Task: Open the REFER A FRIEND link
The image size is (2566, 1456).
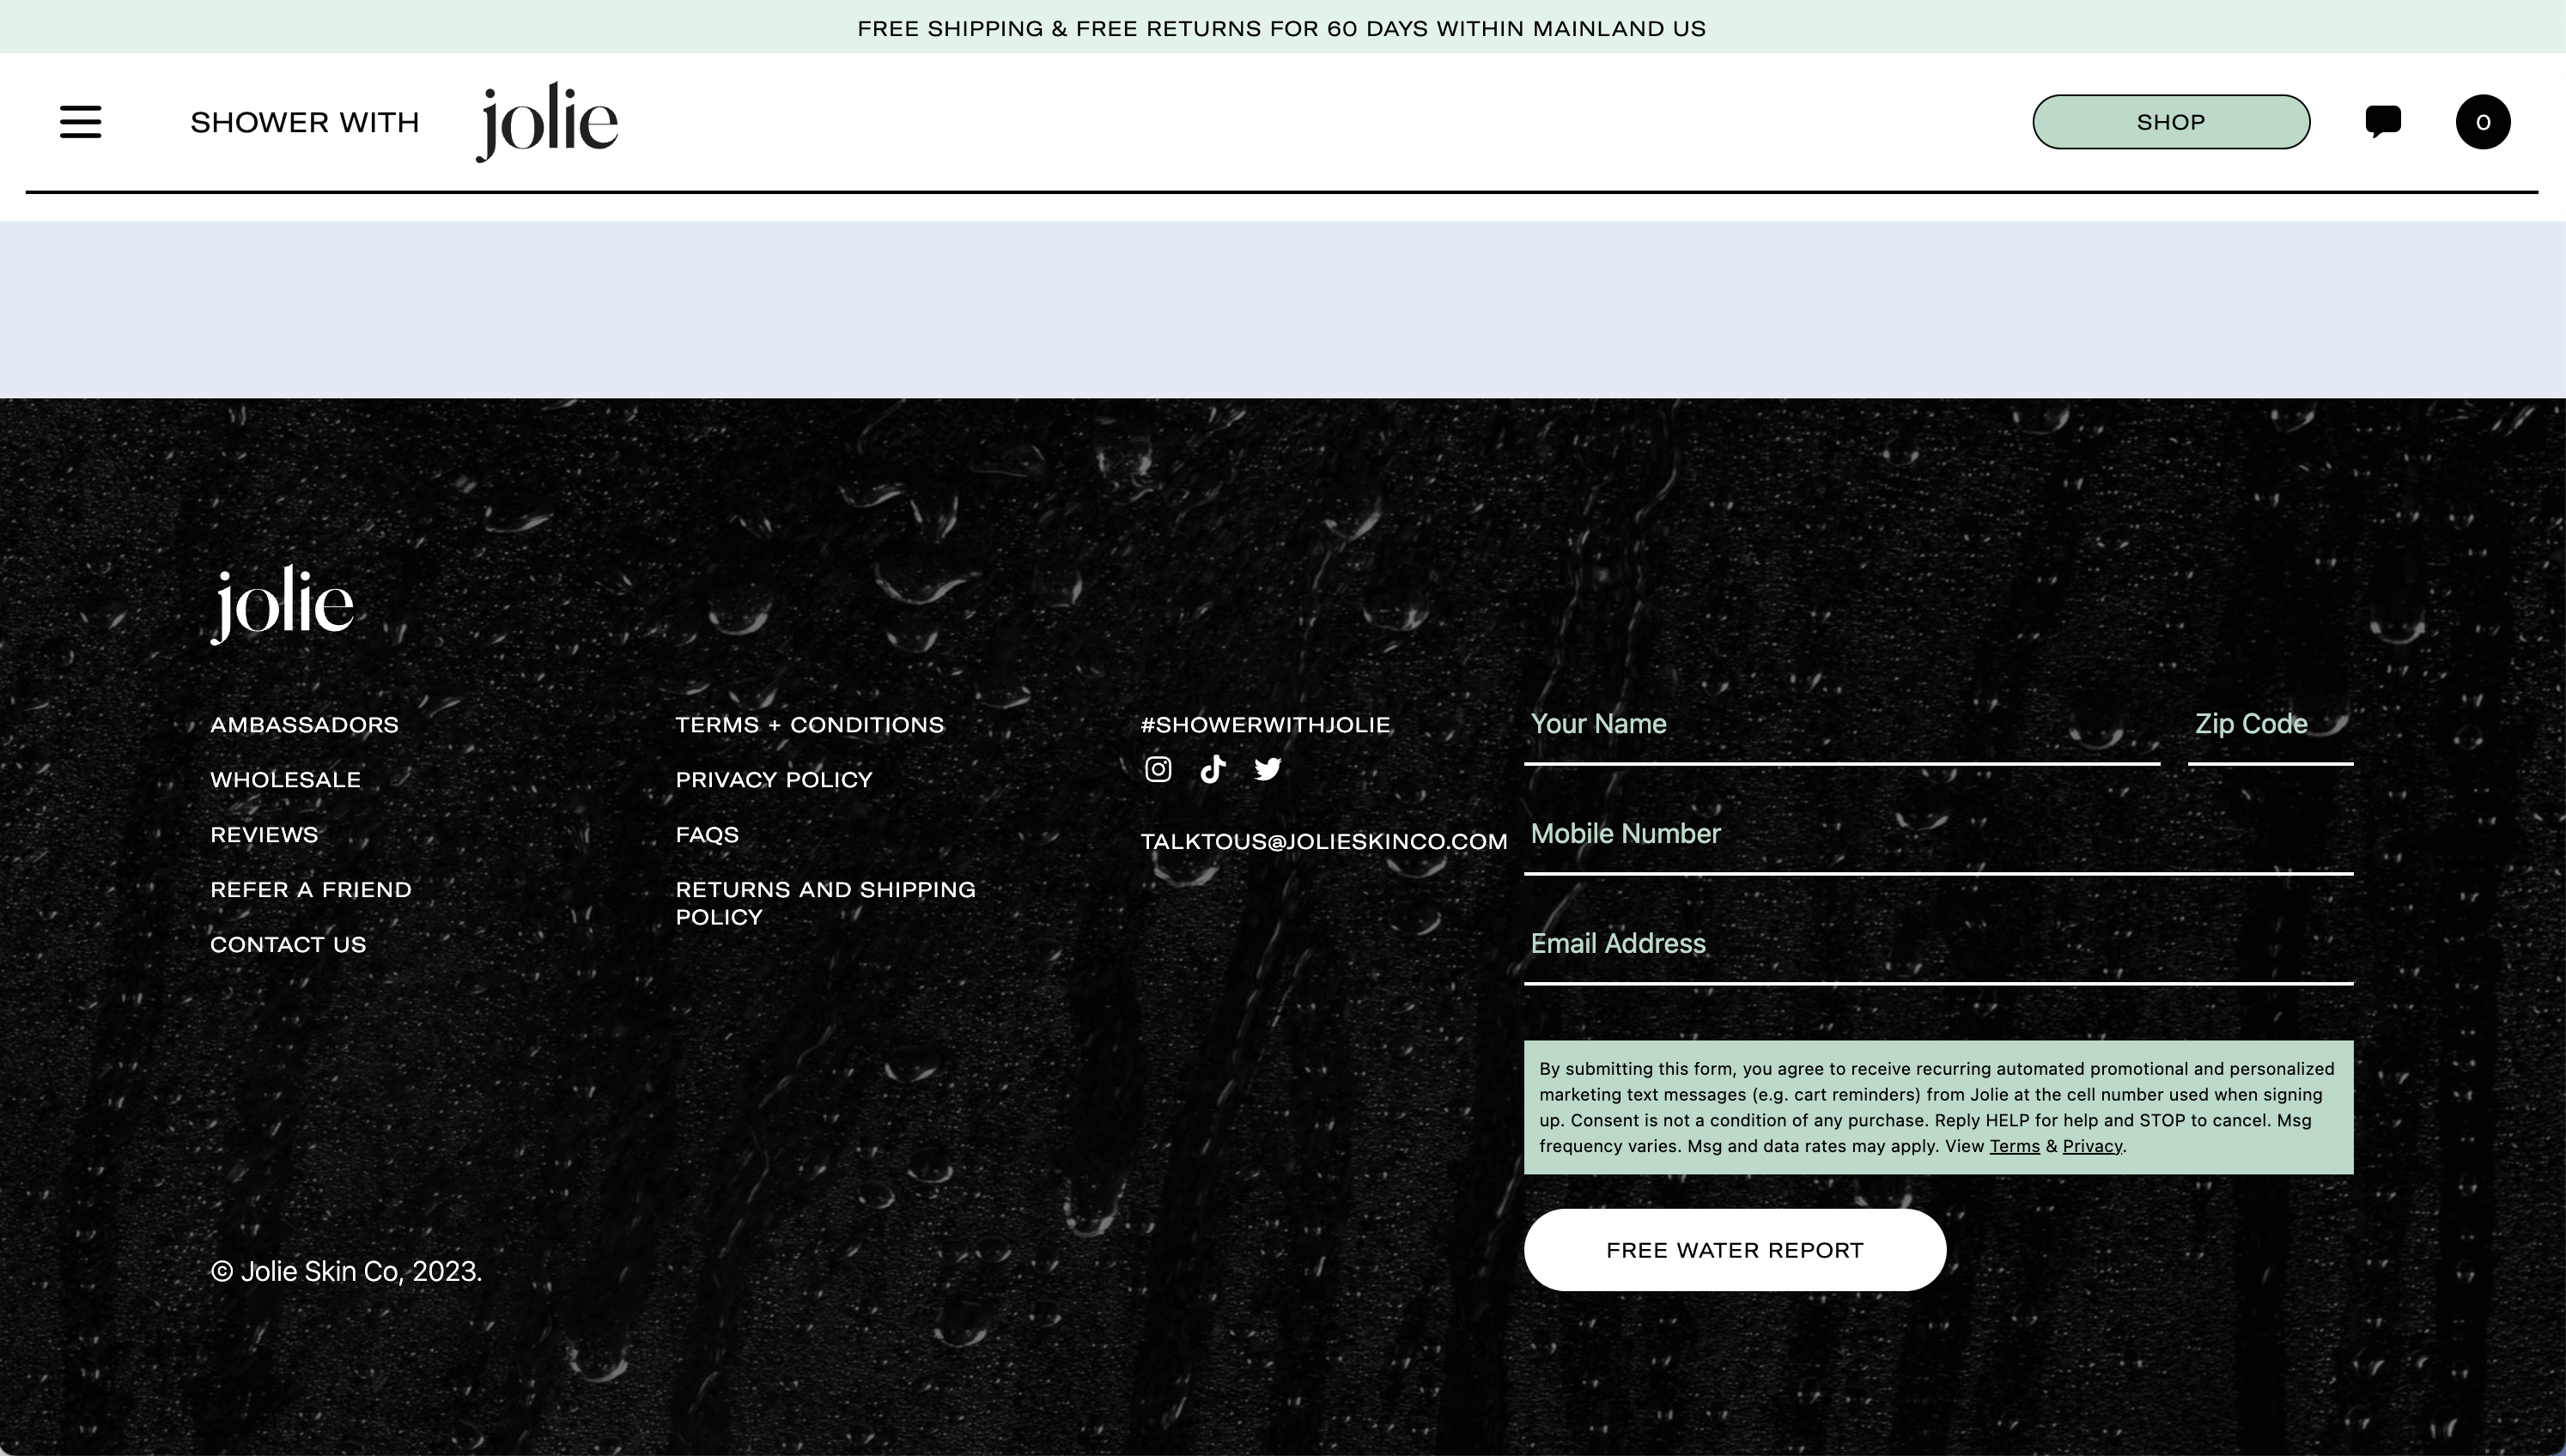Action: [311, 889]
